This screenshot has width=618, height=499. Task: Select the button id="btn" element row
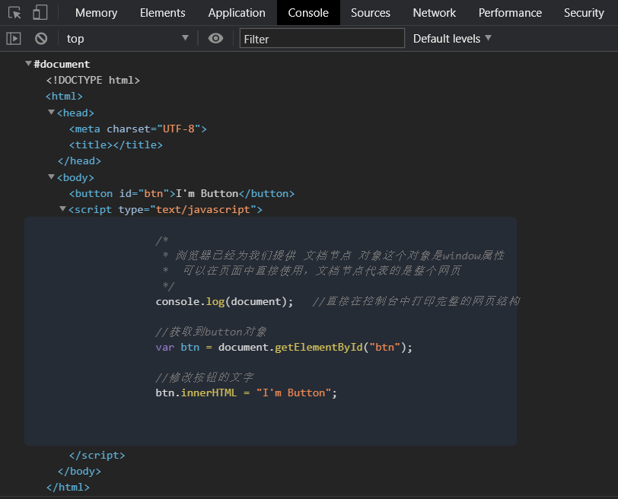(182, 193)
